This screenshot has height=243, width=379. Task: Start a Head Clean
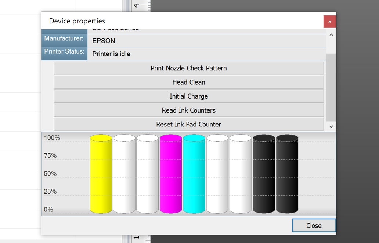(x=188, y=82)
